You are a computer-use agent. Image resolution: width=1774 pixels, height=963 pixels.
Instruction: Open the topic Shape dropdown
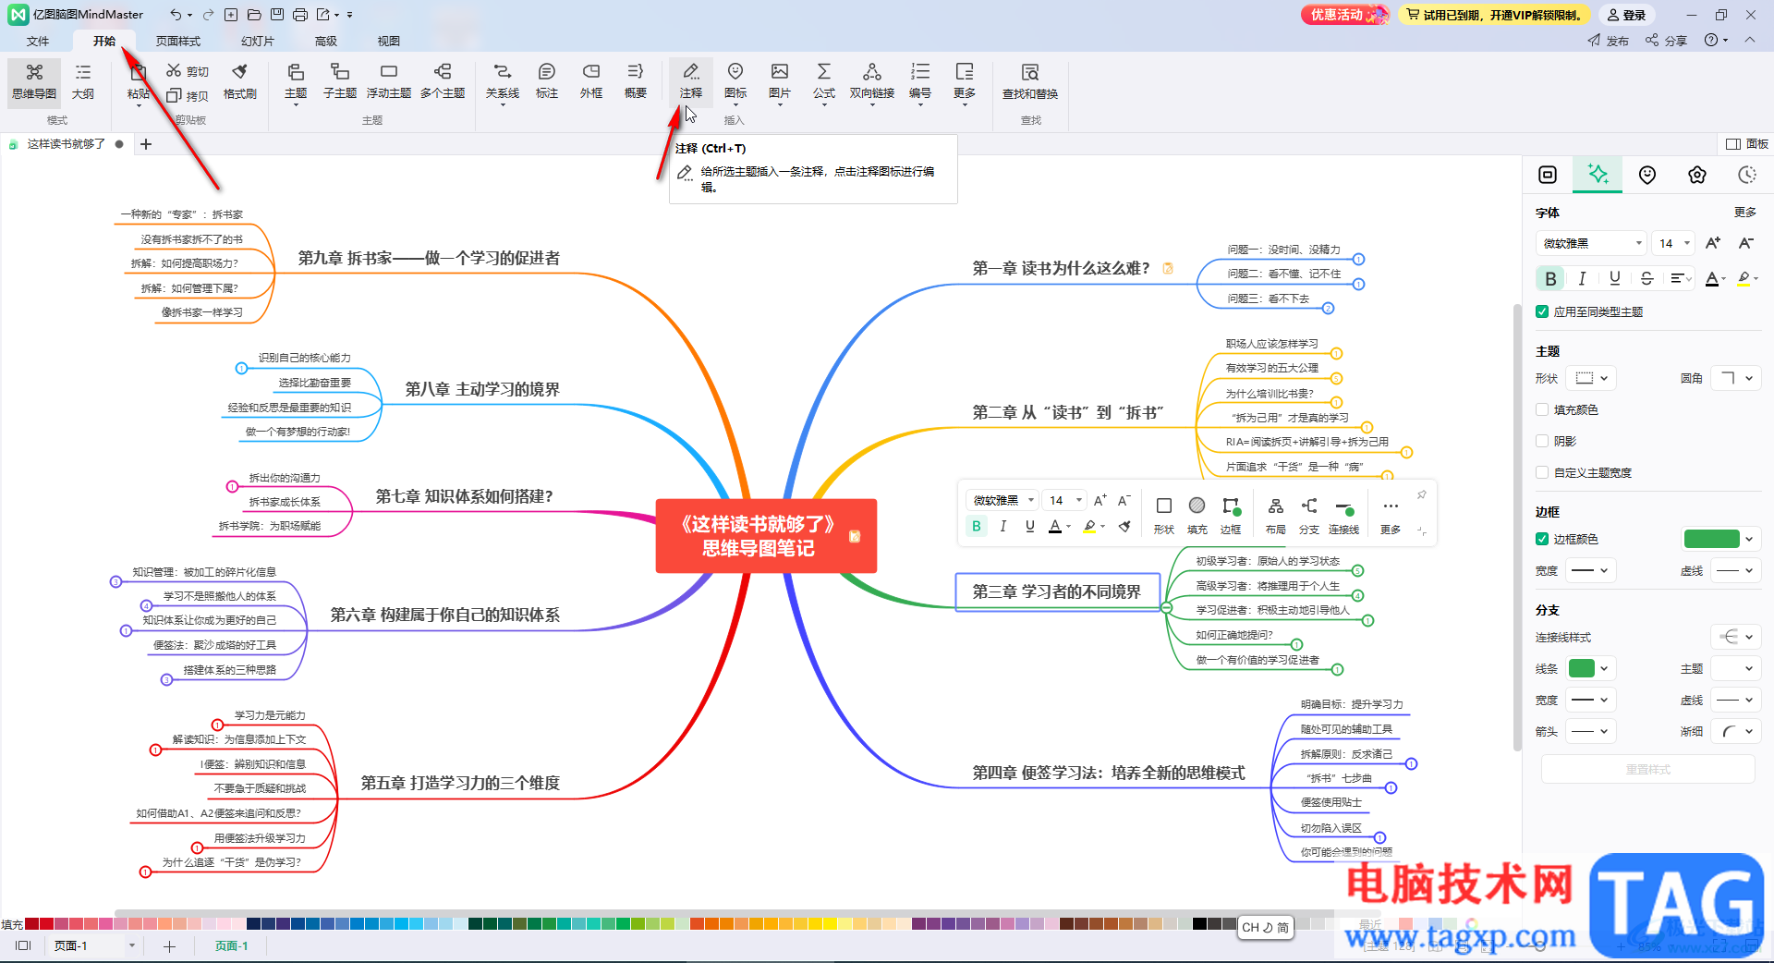click(x=1592, y=378)
